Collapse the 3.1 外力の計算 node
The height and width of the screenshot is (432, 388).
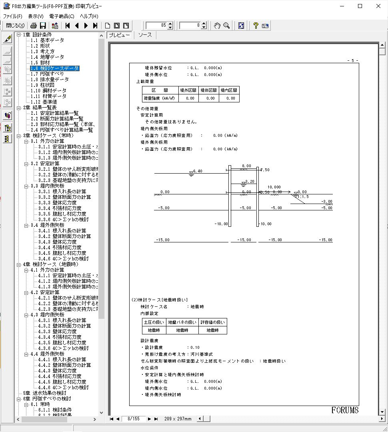pyautogui.click(x=26, y=141)
